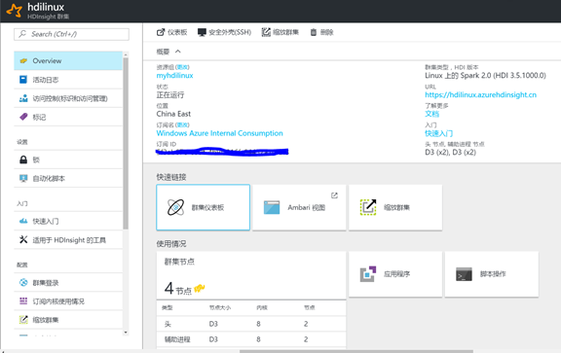This screenshot has height=353, width=561.
Task: Click 快速入门 link under 入门 in essentials
Action: (x=438, y=133)
